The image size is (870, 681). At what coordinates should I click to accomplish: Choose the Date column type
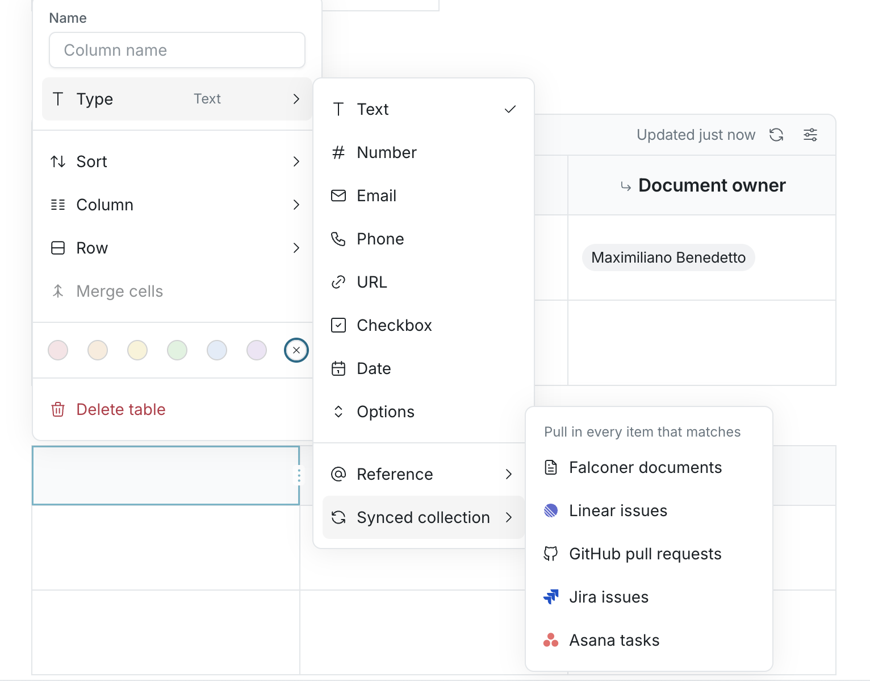click(424, 368)
